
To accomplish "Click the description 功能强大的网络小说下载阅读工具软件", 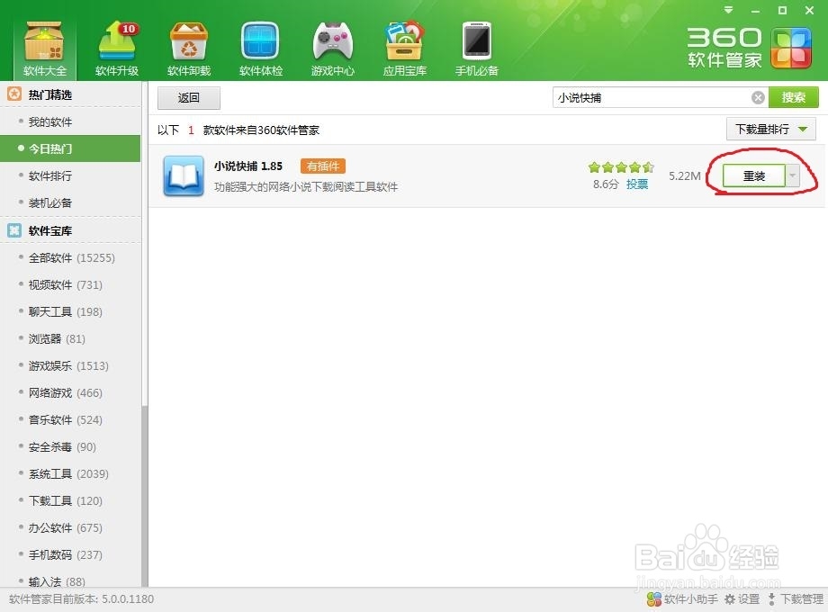I will 306,187.
